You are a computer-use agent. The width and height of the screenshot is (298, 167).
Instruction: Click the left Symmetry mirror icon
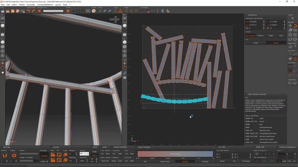[x=290, y=83]
